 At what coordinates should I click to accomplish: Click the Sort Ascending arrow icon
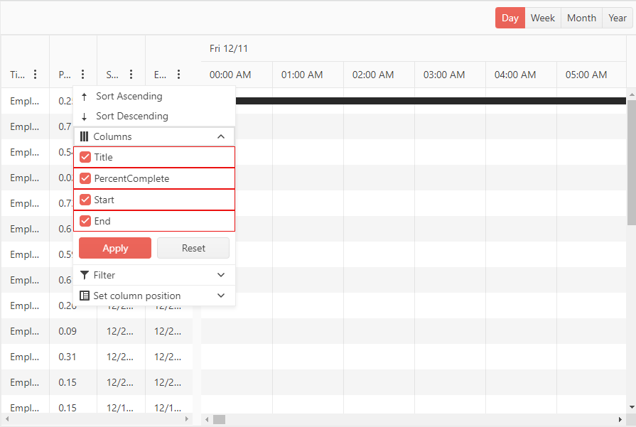85,96
